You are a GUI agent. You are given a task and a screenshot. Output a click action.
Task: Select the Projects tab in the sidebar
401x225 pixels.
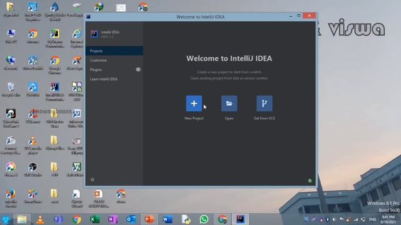coord(114,51)
